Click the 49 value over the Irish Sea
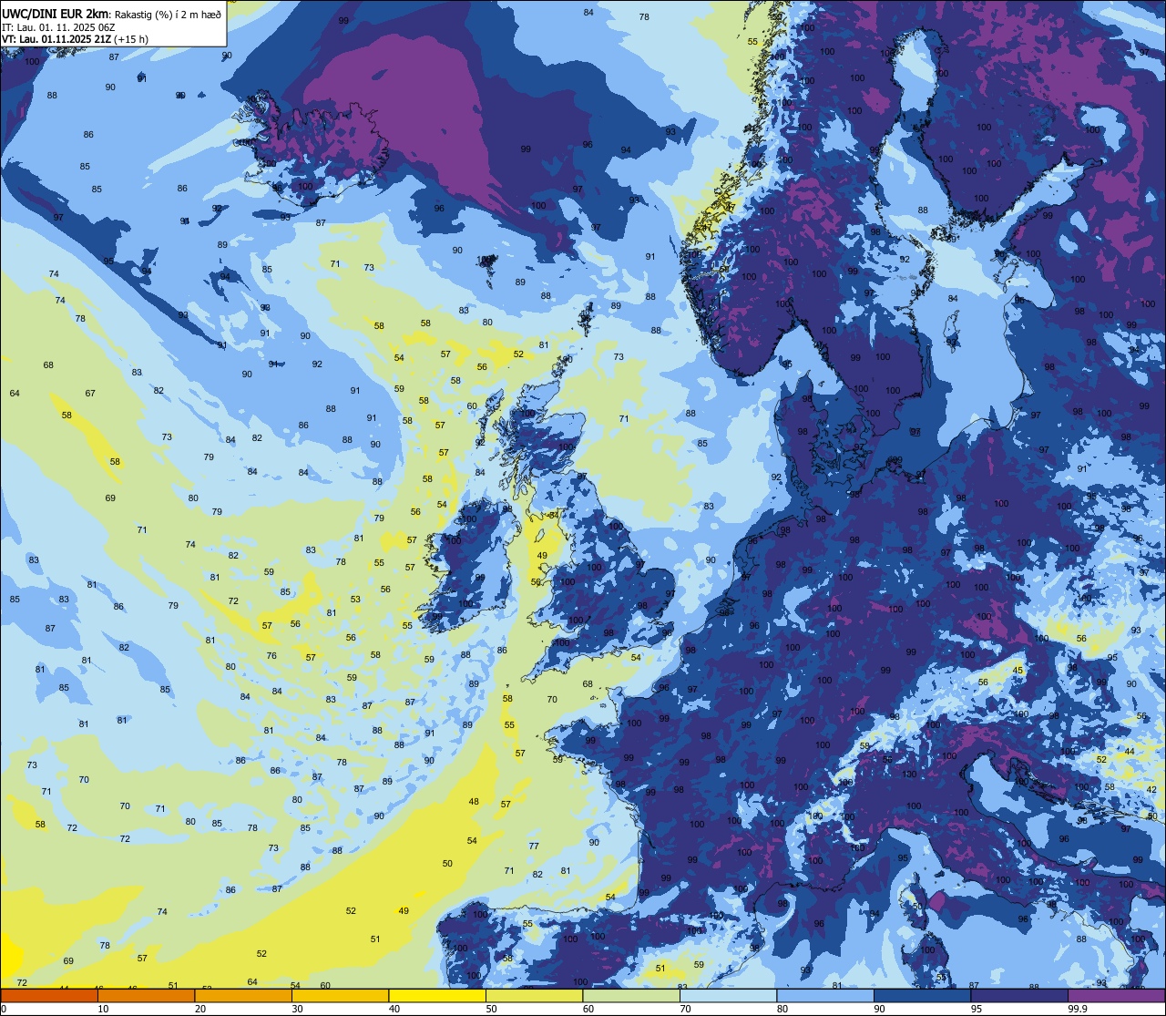This screenshot has height=1016, width=1166. [x=542, y=555]
